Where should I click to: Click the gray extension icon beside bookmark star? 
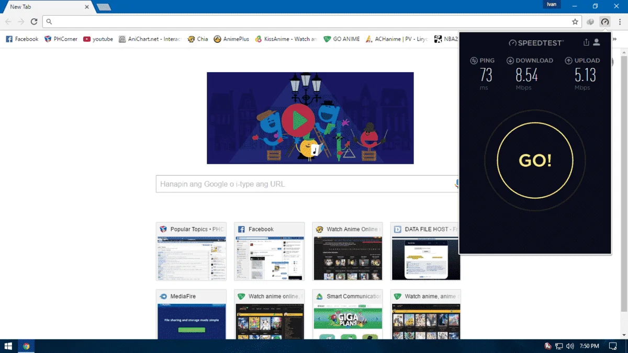click(x=591, y=21)
